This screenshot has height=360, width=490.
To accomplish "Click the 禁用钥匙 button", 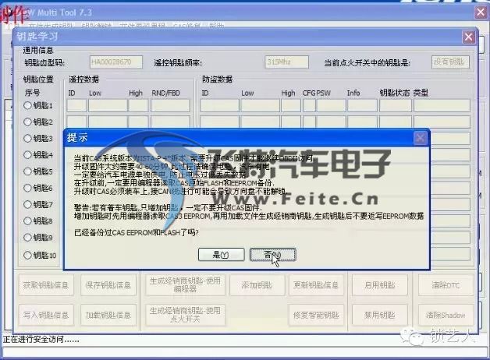I will point(380,315).
